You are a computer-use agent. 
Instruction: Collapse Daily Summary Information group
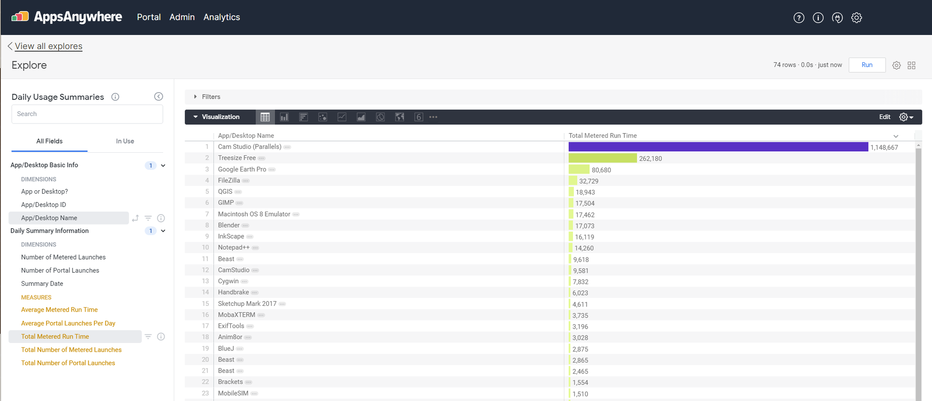pos(163,231)
